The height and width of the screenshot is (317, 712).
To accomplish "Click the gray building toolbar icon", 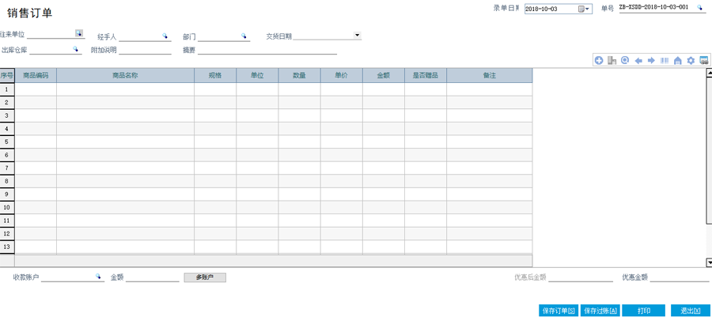I will tap(612, 60).
